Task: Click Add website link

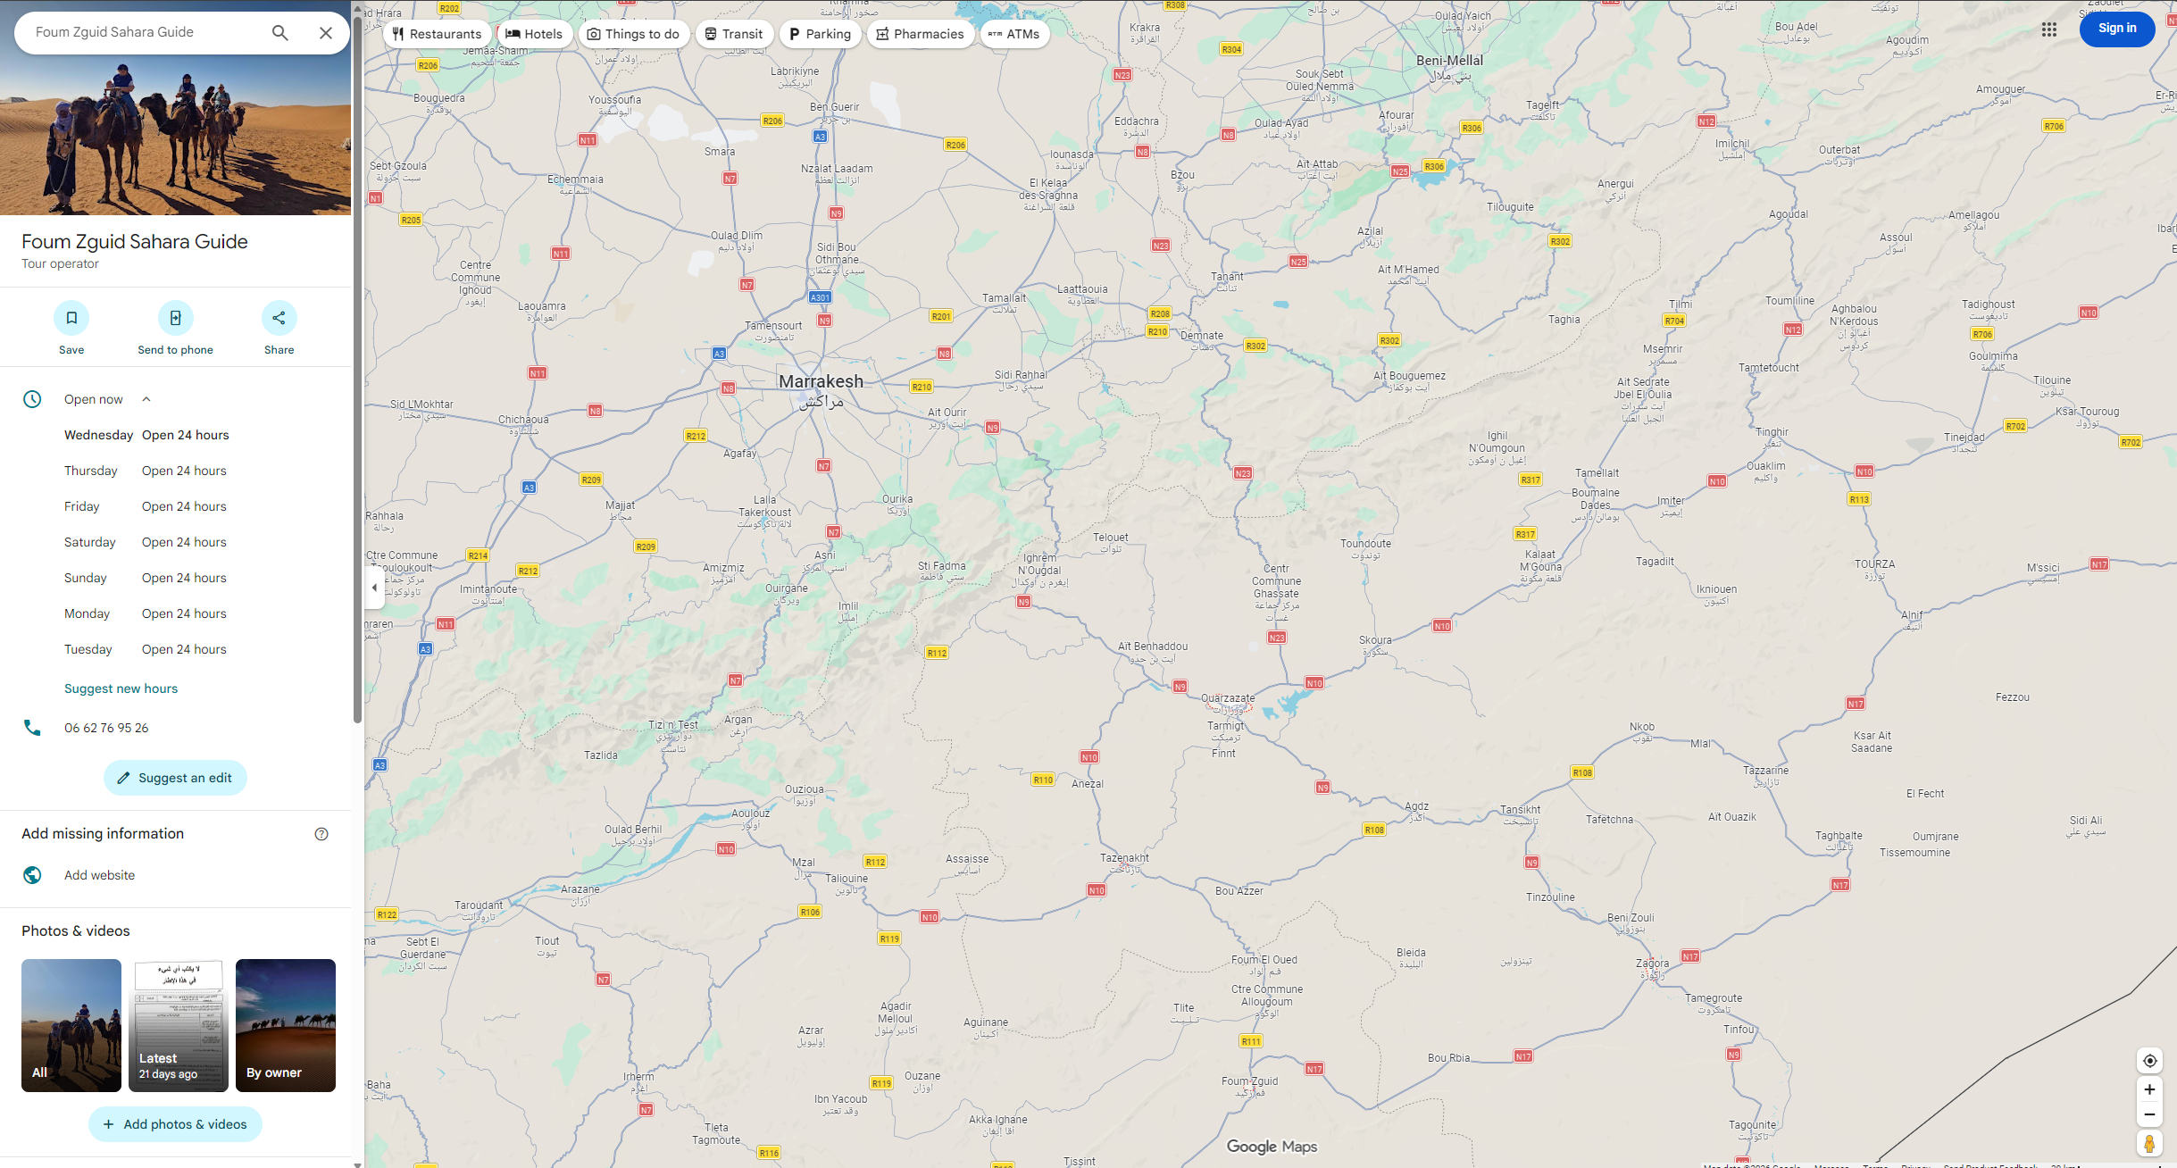Action: pos(100,875)
